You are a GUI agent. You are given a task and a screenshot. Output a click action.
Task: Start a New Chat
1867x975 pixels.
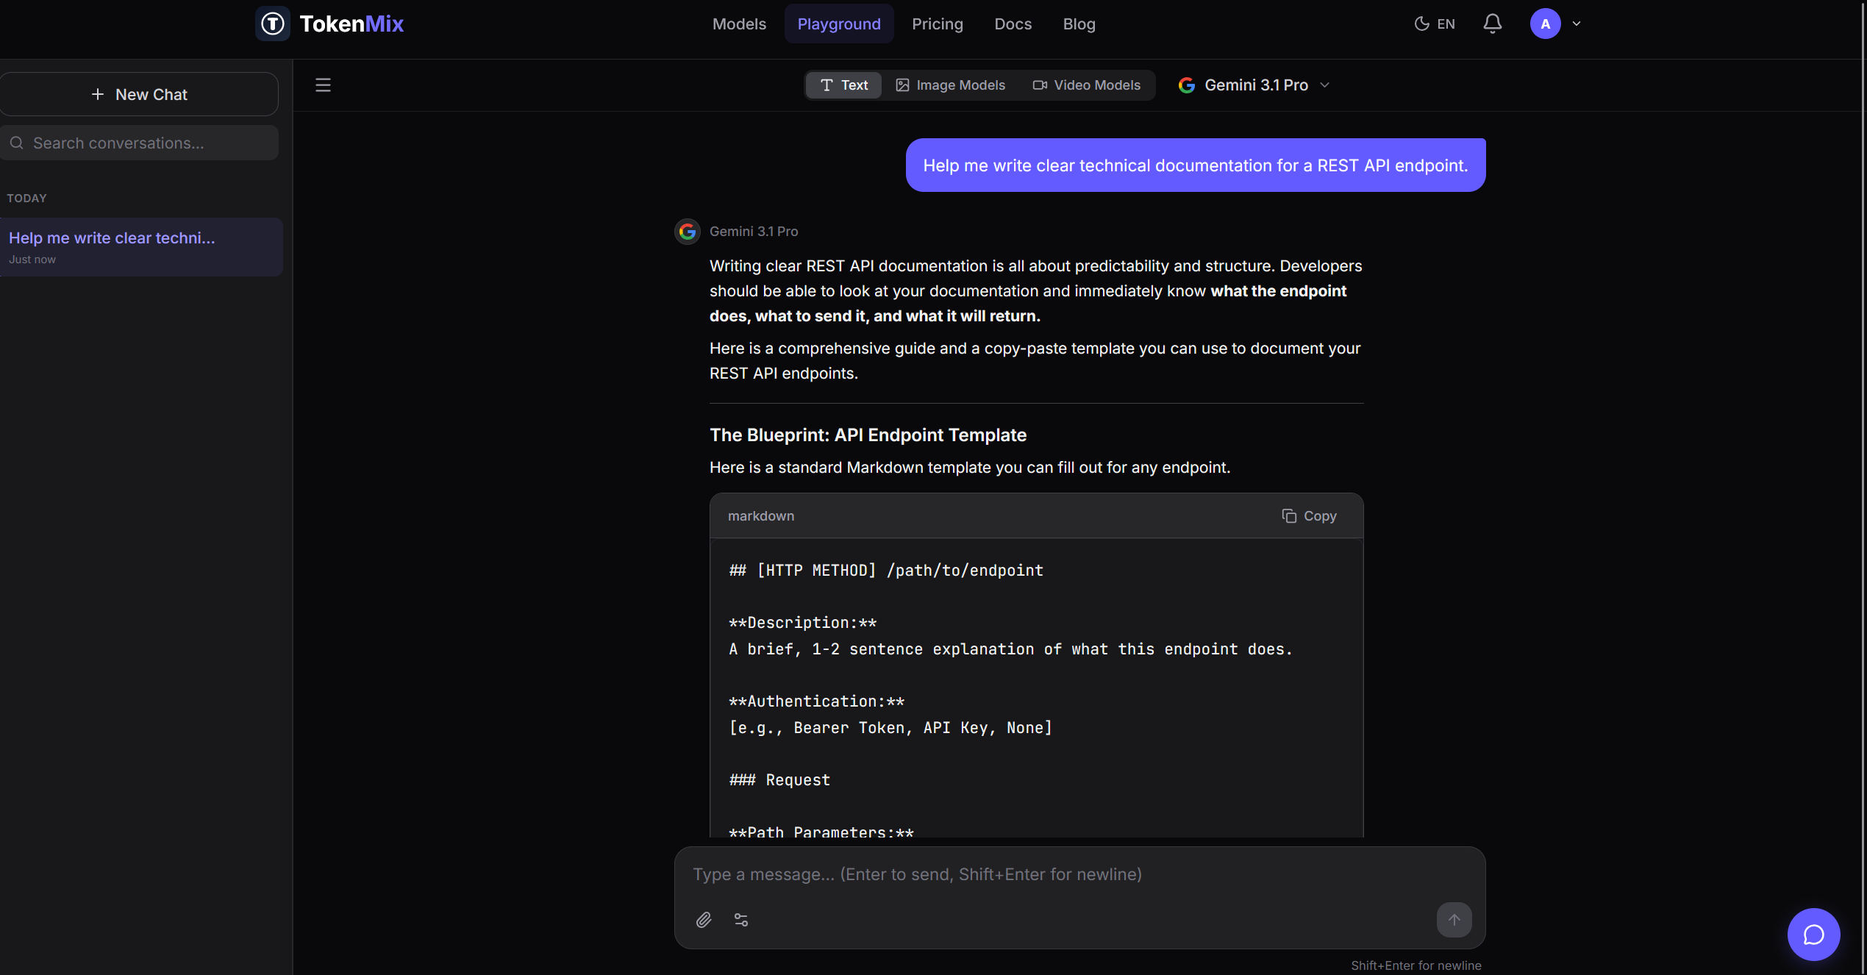click(139, 94)
